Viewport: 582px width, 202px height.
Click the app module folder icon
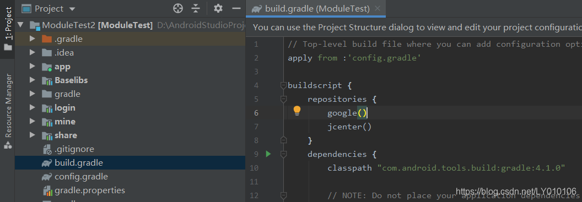[x=47, y=67]
